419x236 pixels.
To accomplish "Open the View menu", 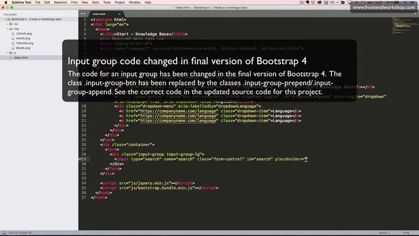I will click(84, 3).
